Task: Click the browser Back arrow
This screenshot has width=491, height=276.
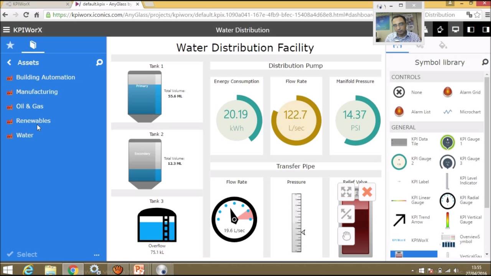Action: pos(5,15)
